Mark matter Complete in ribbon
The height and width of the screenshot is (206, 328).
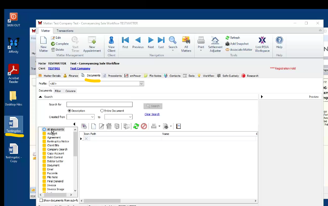click(60, 44)
